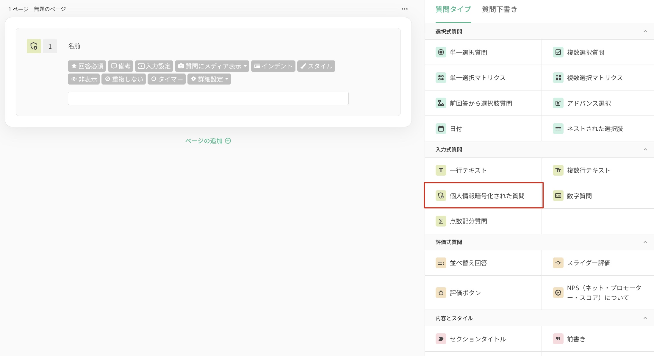The width and height of the screenshot is (654, 356).
Task: Choose the アドバンス選択 icon
Action: (558, 103)
